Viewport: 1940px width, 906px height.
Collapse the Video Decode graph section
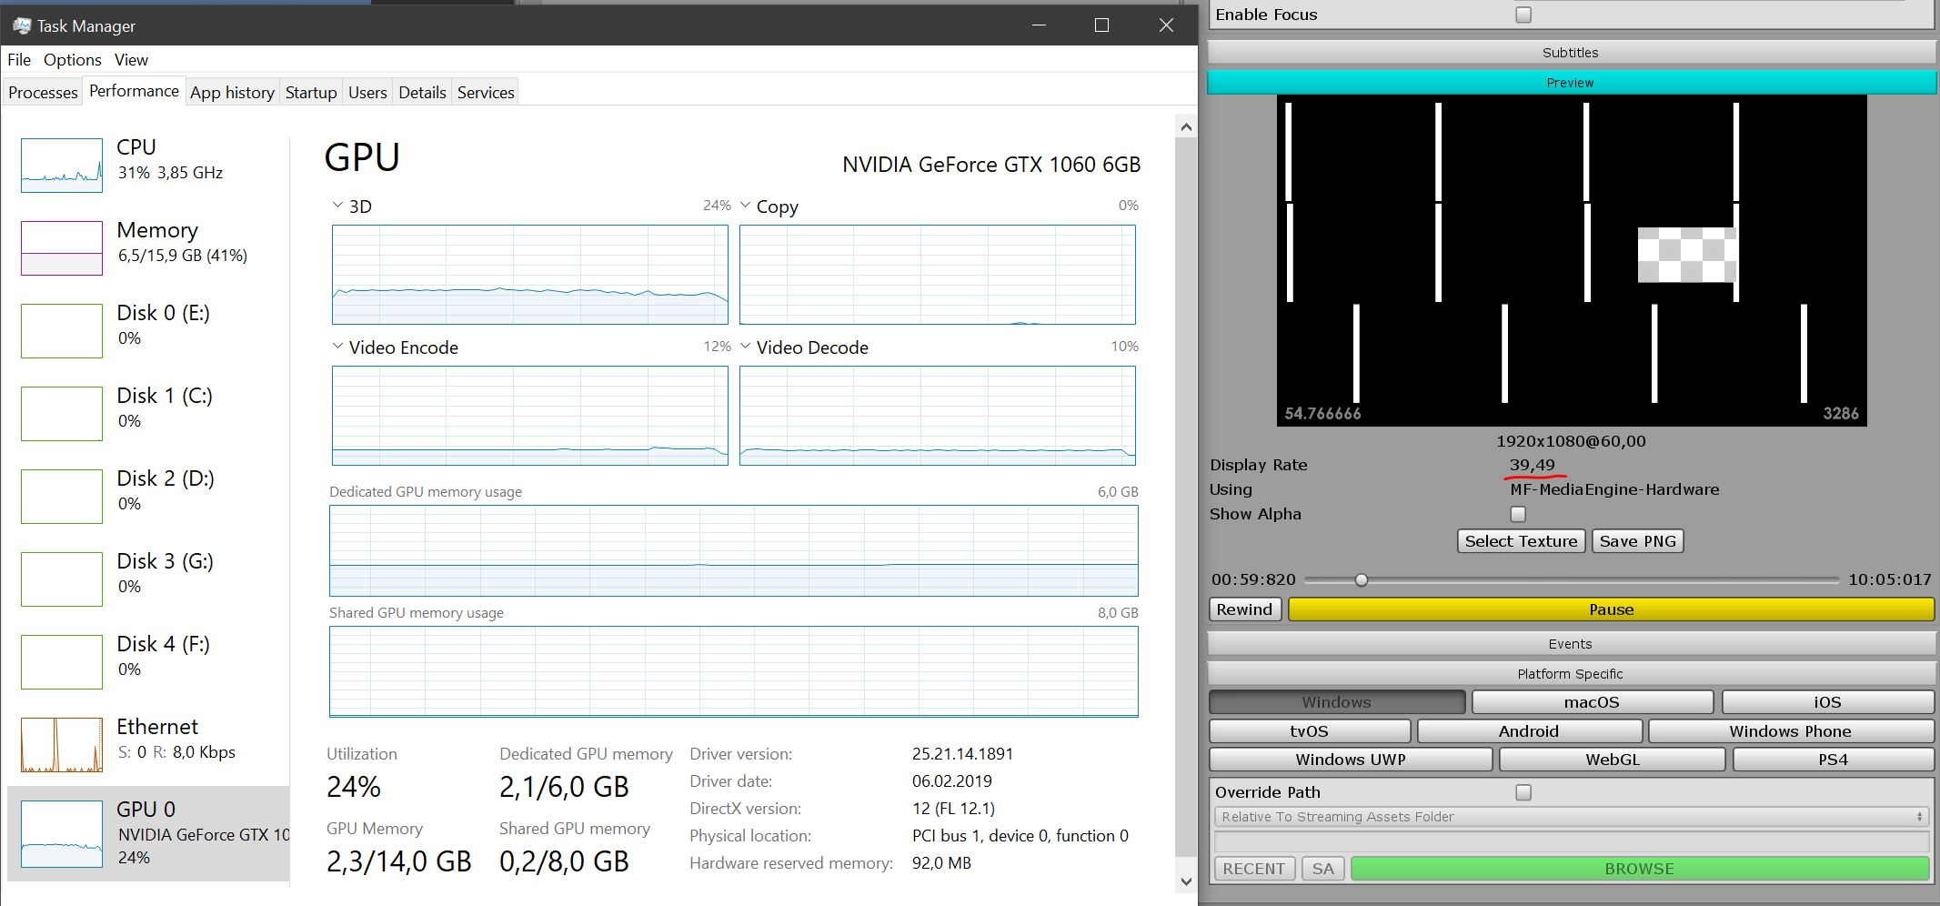[745, 346]
